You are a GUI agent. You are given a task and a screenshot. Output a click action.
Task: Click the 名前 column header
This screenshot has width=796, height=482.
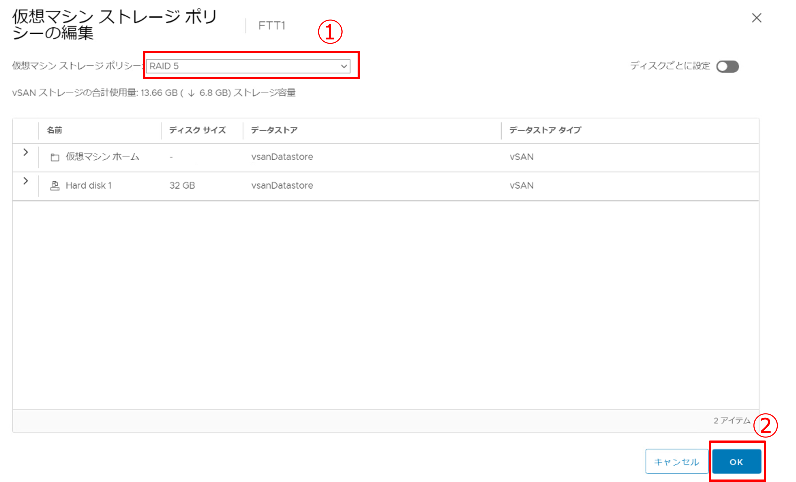point(54,130)
